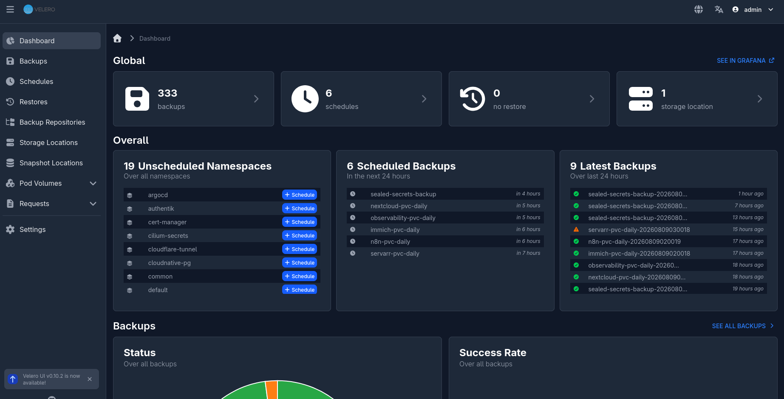Go to Schedules in the sidebar
Image resolution: width=784 pixels, height=399 pixels.
pos(51,81)
